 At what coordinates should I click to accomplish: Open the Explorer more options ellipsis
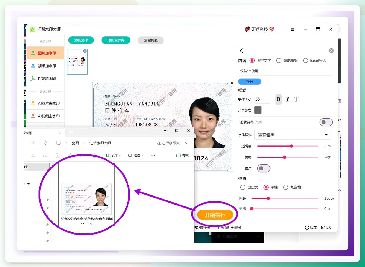pos(153,156)
